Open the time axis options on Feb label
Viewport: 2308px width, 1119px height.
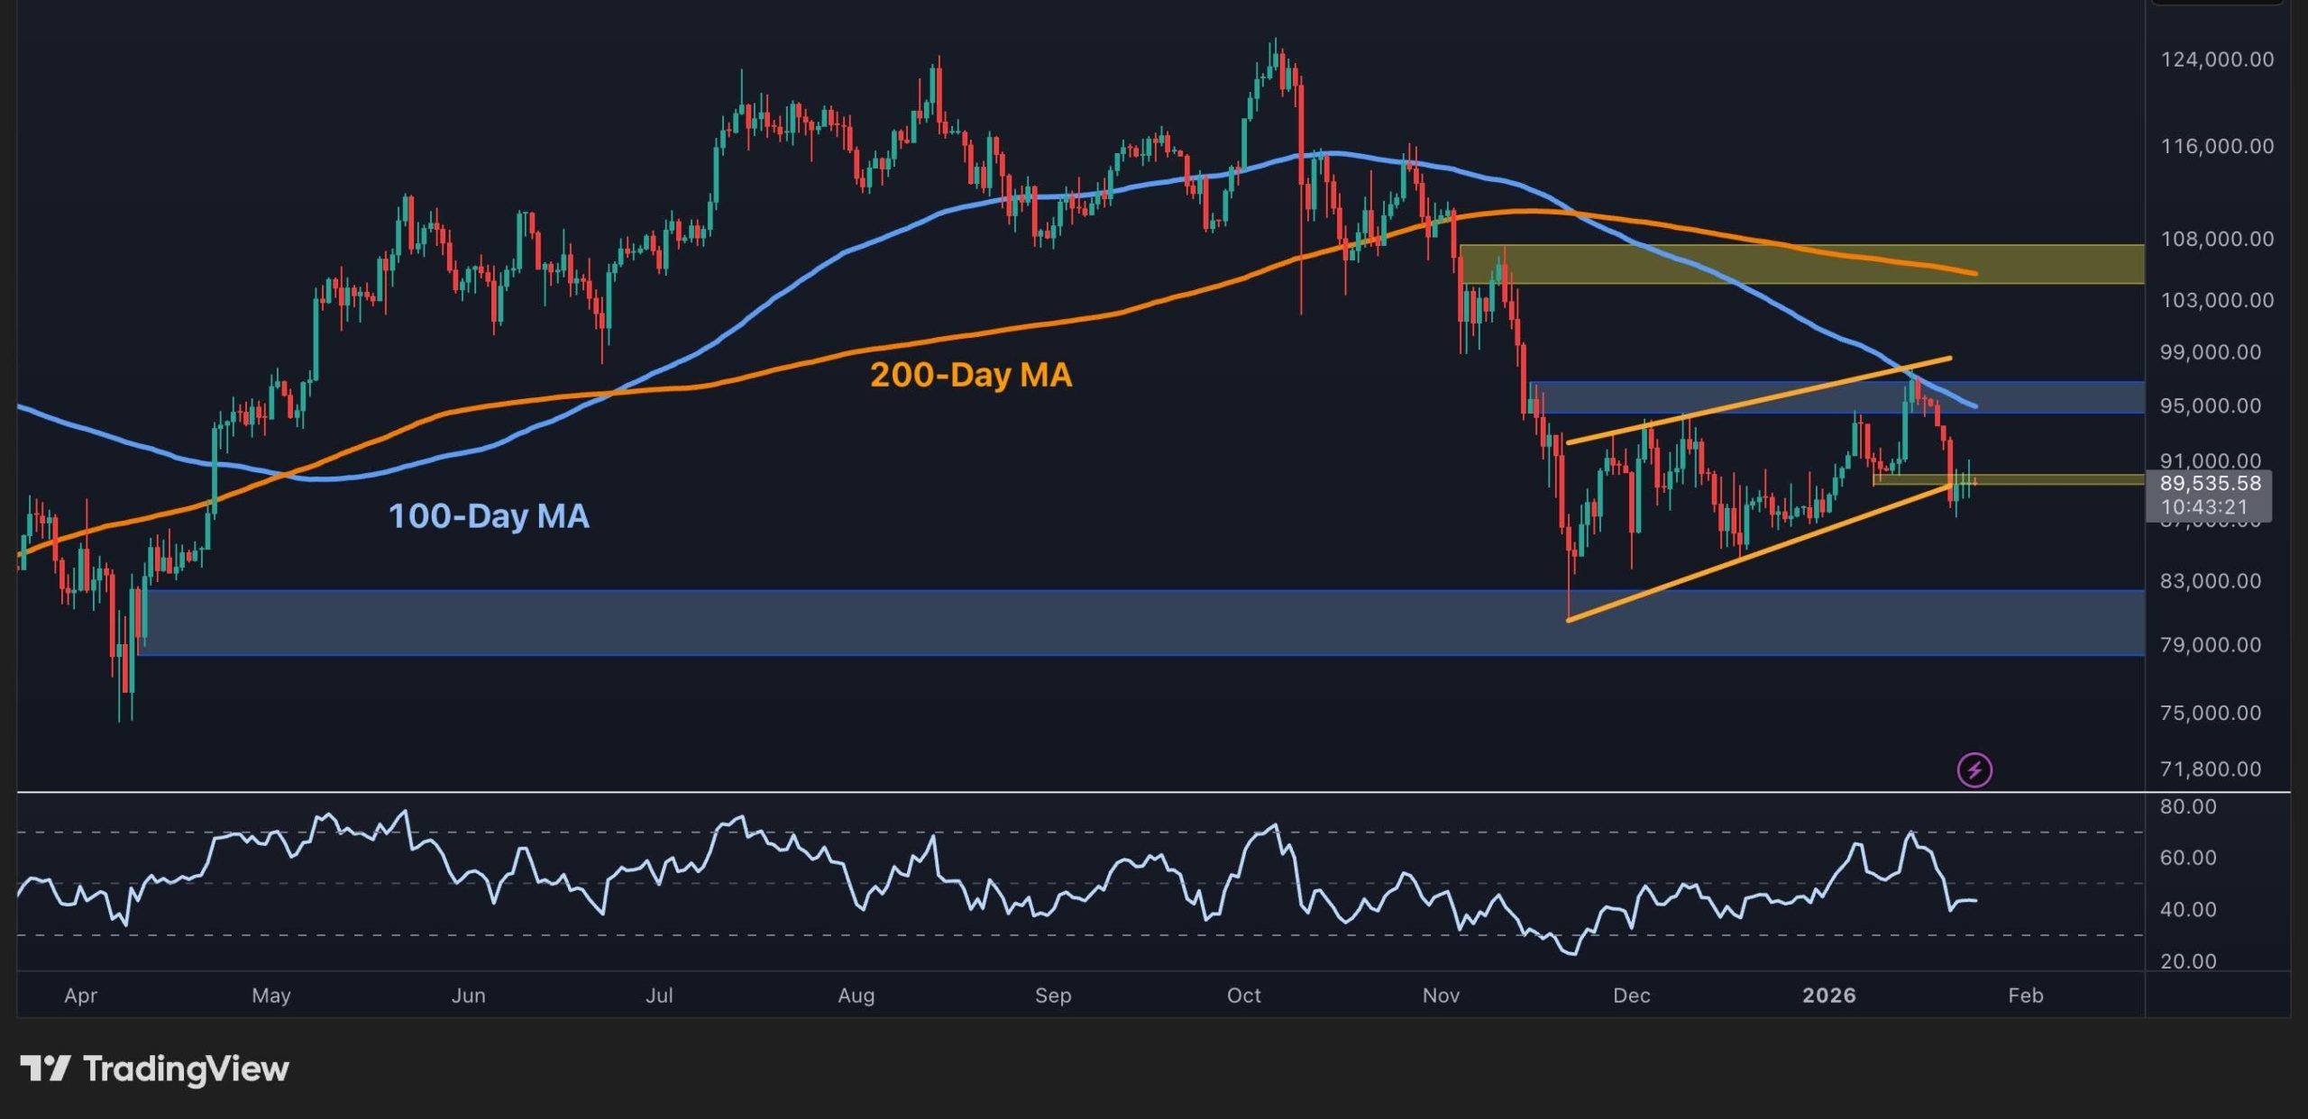click(2026, 996)
